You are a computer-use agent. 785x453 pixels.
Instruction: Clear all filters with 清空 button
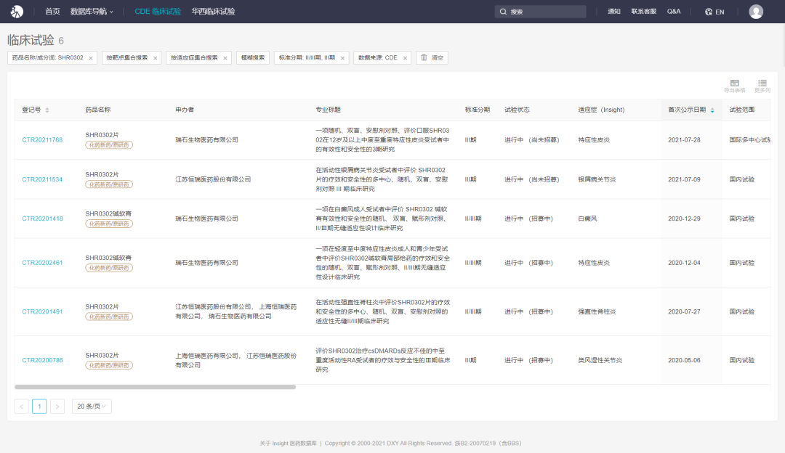pyautogui.click(x=432, y=57)
